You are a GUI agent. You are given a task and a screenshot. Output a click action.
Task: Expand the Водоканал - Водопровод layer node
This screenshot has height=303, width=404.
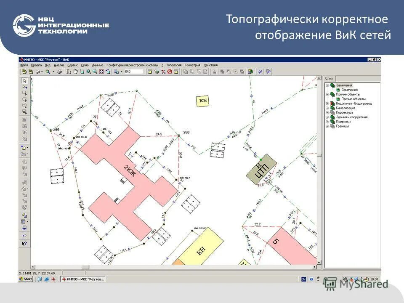coord(327,104)
